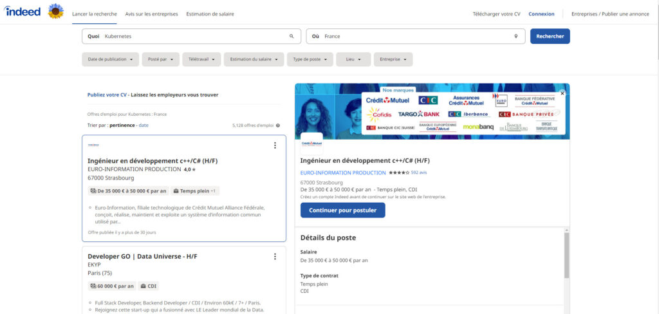The height and width of the screenshot is (314, 659).
Task: Expand the Estimation du salaire dropdown
Action: click(254, 59)
